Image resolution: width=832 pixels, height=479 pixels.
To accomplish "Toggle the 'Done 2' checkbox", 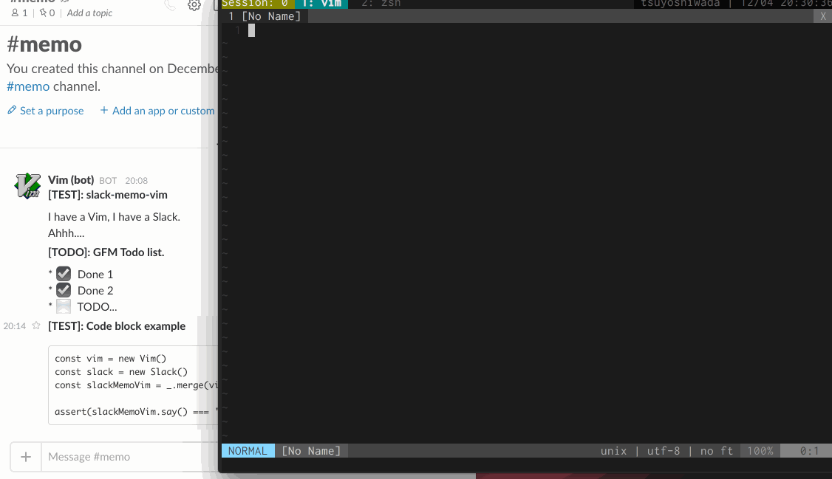I will pos(64,290).
